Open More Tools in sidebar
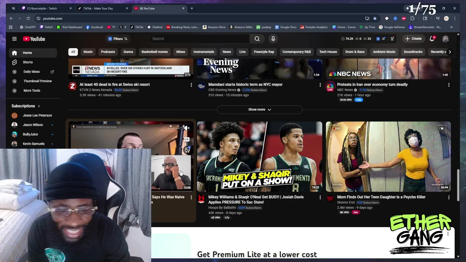 [33, 91]
